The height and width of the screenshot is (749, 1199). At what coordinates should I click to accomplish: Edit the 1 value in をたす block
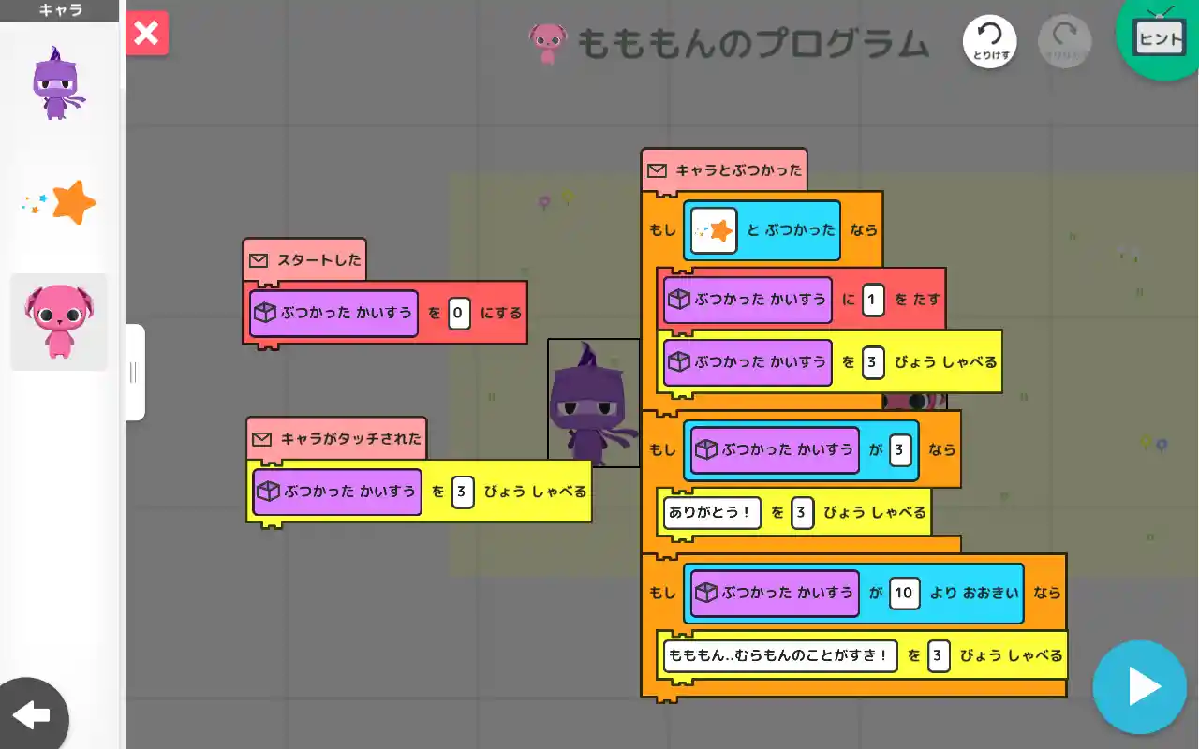click(x=873, y=300)
